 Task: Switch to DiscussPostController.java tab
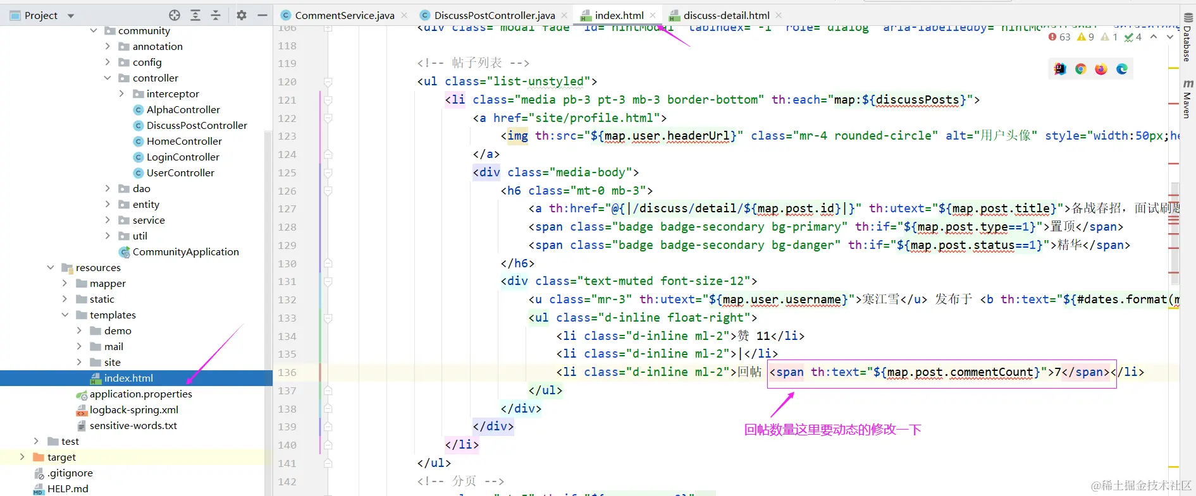tap(494, 15)
